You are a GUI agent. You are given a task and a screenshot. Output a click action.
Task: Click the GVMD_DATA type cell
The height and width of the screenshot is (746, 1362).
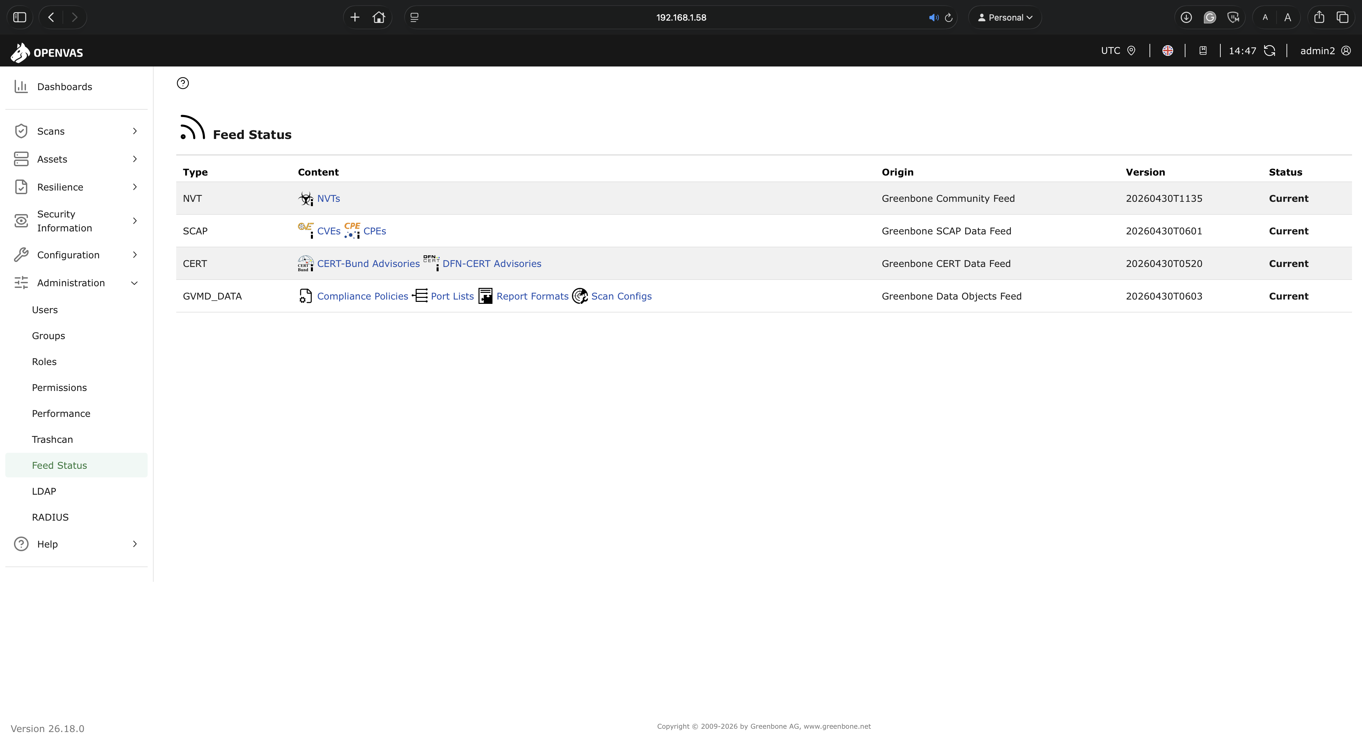[212, 297]
